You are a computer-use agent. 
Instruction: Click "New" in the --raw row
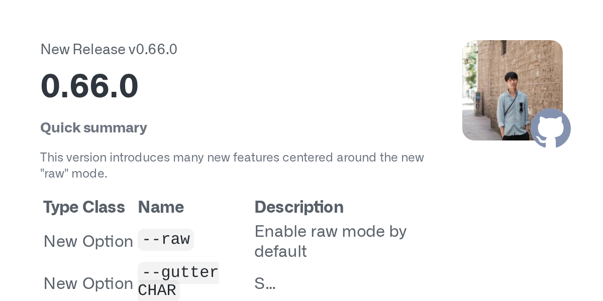[60, 241]
